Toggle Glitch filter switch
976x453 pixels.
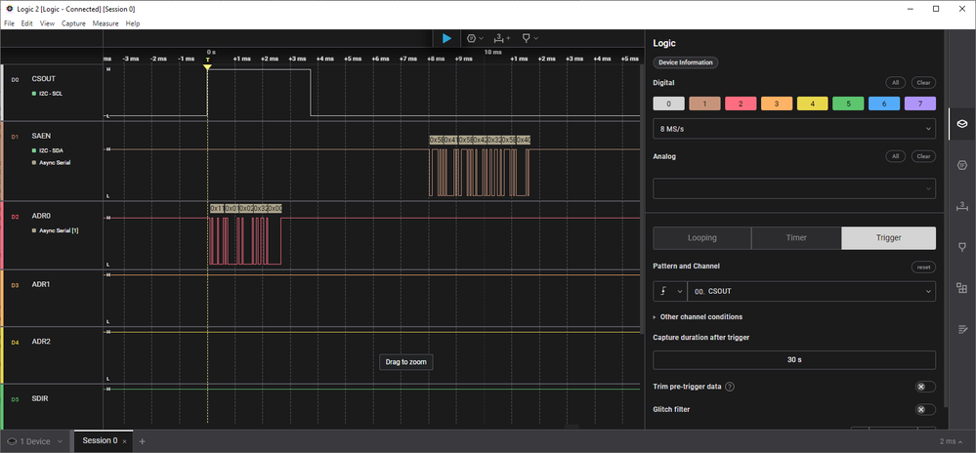(x=925, y=409)
